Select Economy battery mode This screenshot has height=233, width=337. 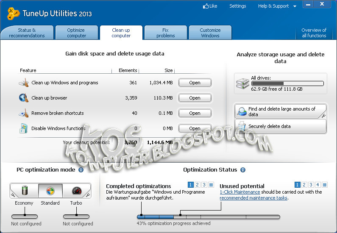[x=25, y=191]
